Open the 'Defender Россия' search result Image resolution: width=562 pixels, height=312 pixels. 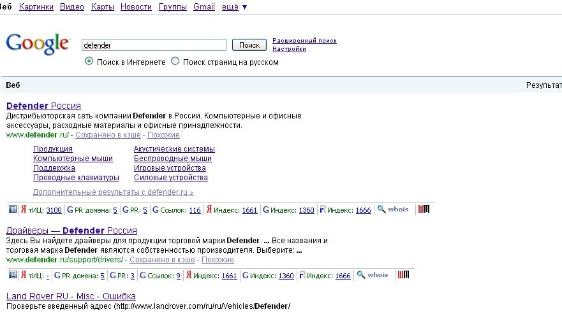click(x=43, y=106)
